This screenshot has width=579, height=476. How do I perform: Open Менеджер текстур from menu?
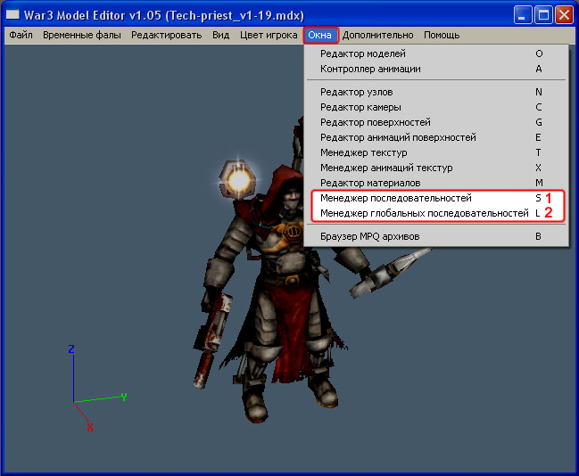coord(436,152)
